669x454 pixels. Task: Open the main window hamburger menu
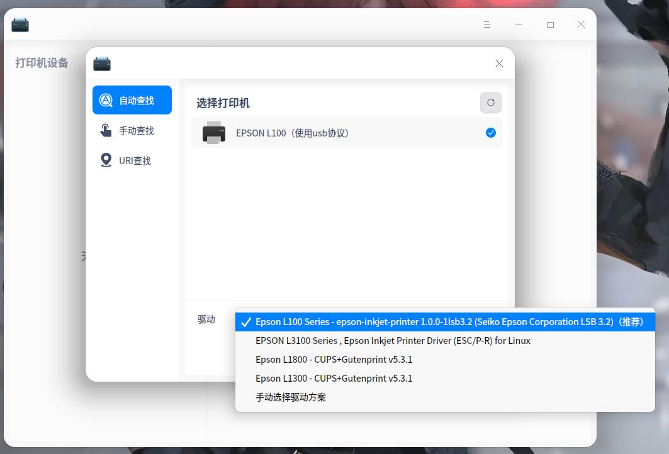coord(487,25)
